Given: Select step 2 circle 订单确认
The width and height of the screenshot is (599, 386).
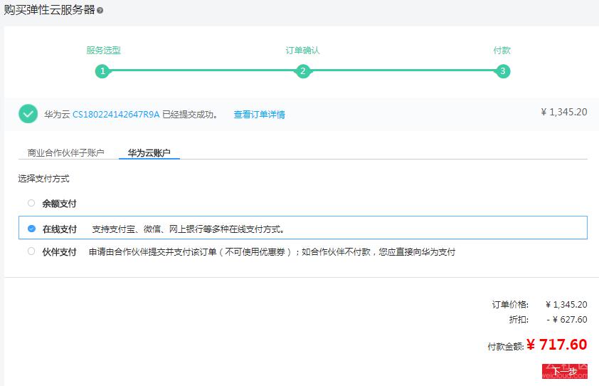Looking at the screenshot, I should pos(302,71).
